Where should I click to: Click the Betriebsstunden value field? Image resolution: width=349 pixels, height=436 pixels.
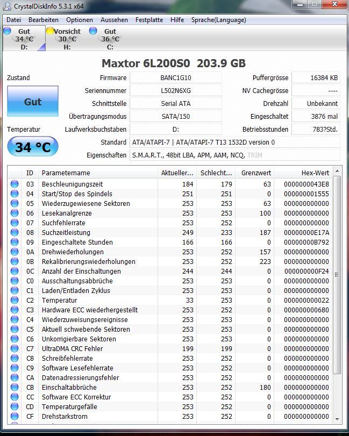pyautogui.click(x=316, y=129)
